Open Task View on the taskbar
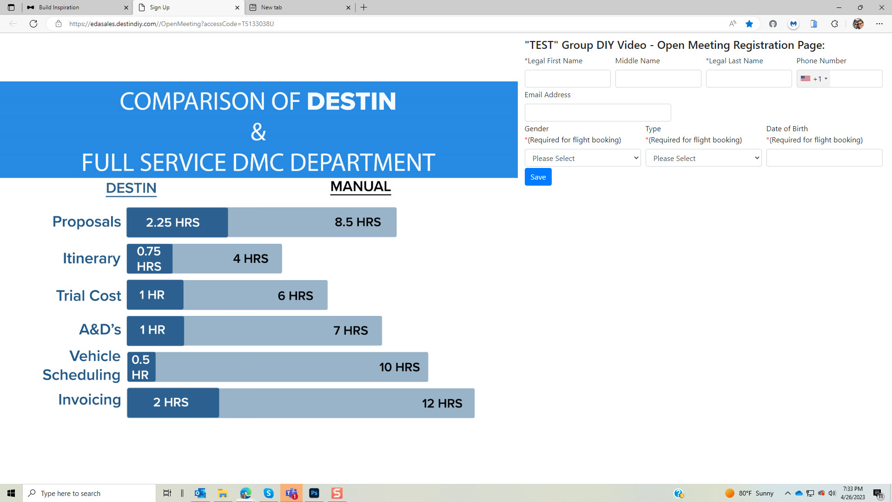The width and height of the screenshot is (892, 502). (x=167, y=493)
